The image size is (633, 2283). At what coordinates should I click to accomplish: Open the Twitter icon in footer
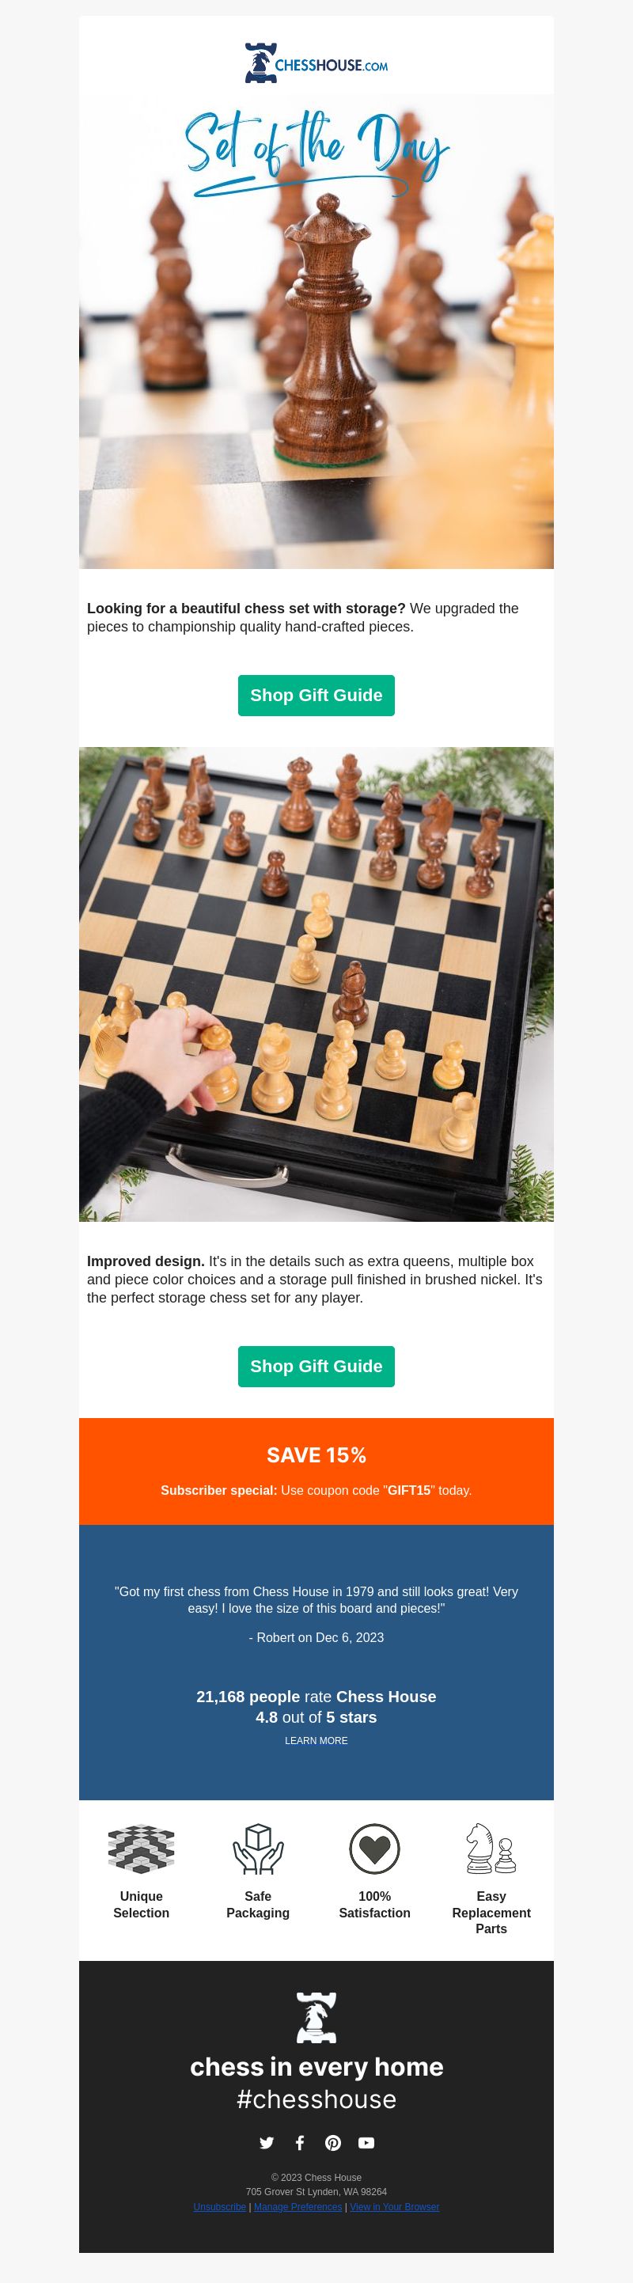[266, 2142]
